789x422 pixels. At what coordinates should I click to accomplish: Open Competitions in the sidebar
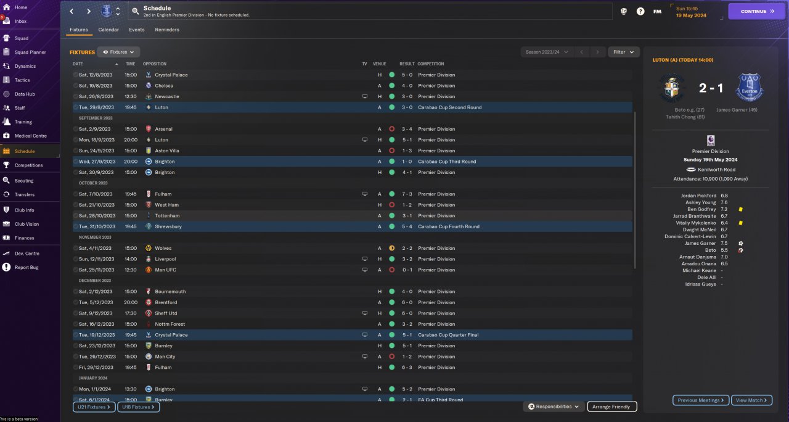30,165
